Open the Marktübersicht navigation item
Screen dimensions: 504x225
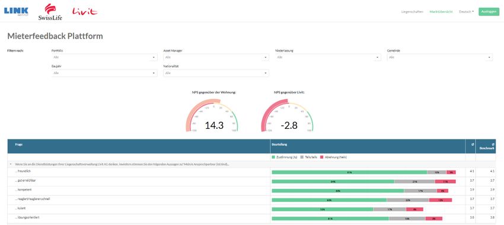(441, 12)
